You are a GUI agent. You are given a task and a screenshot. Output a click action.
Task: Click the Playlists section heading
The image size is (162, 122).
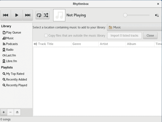(7, 67)
